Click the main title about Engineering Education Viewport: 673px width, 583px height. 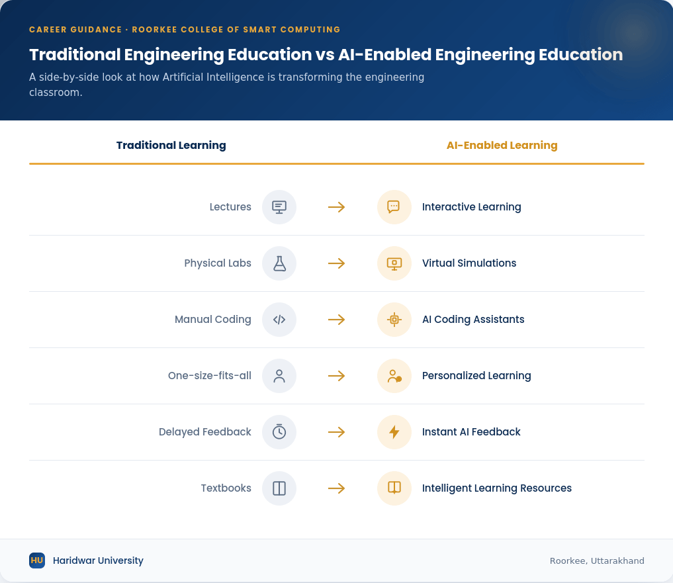tap(326, 54)
